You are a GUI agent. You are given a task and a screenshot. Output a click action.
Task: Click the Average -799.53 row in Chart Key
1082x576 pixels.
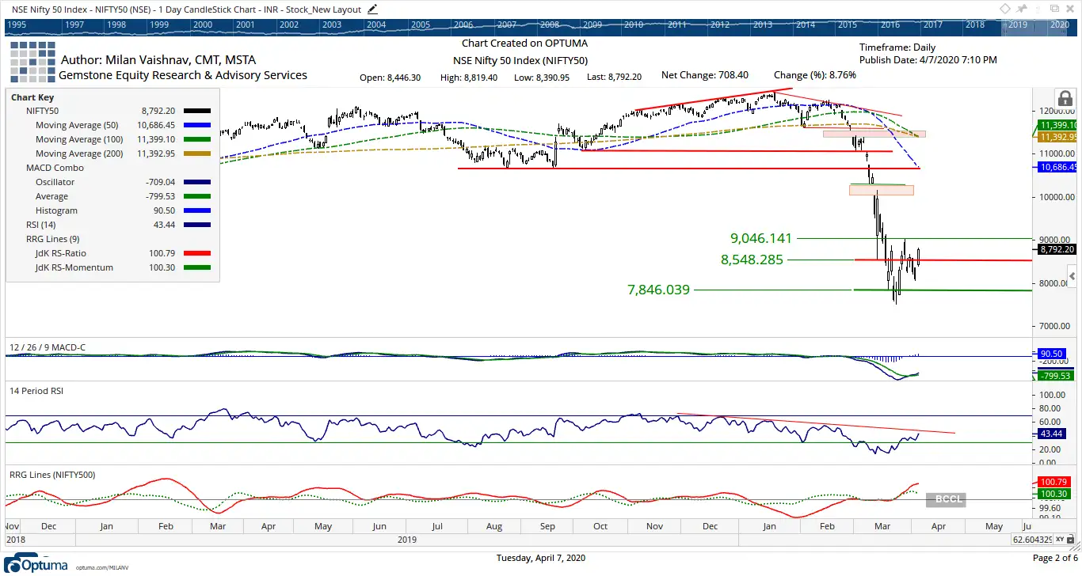click(112, 196)
